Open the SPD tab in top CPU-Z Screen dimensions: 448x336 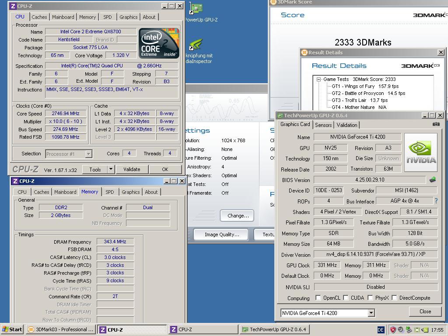[x=108, y=17]
